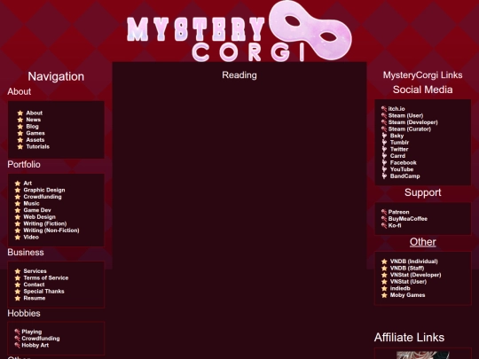Click the star icon beside Services

click(18, 271)
